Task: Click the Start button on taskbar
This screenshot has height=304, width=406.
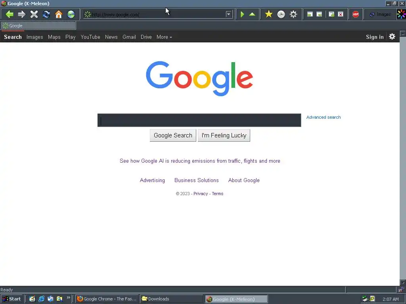Action: 11,299
